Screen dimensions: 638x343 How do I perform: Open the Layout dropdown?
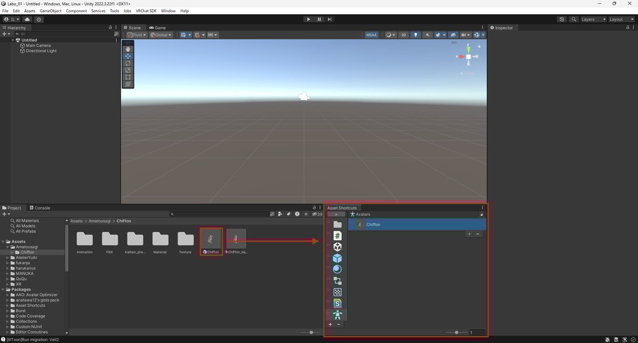coord(621,19)
